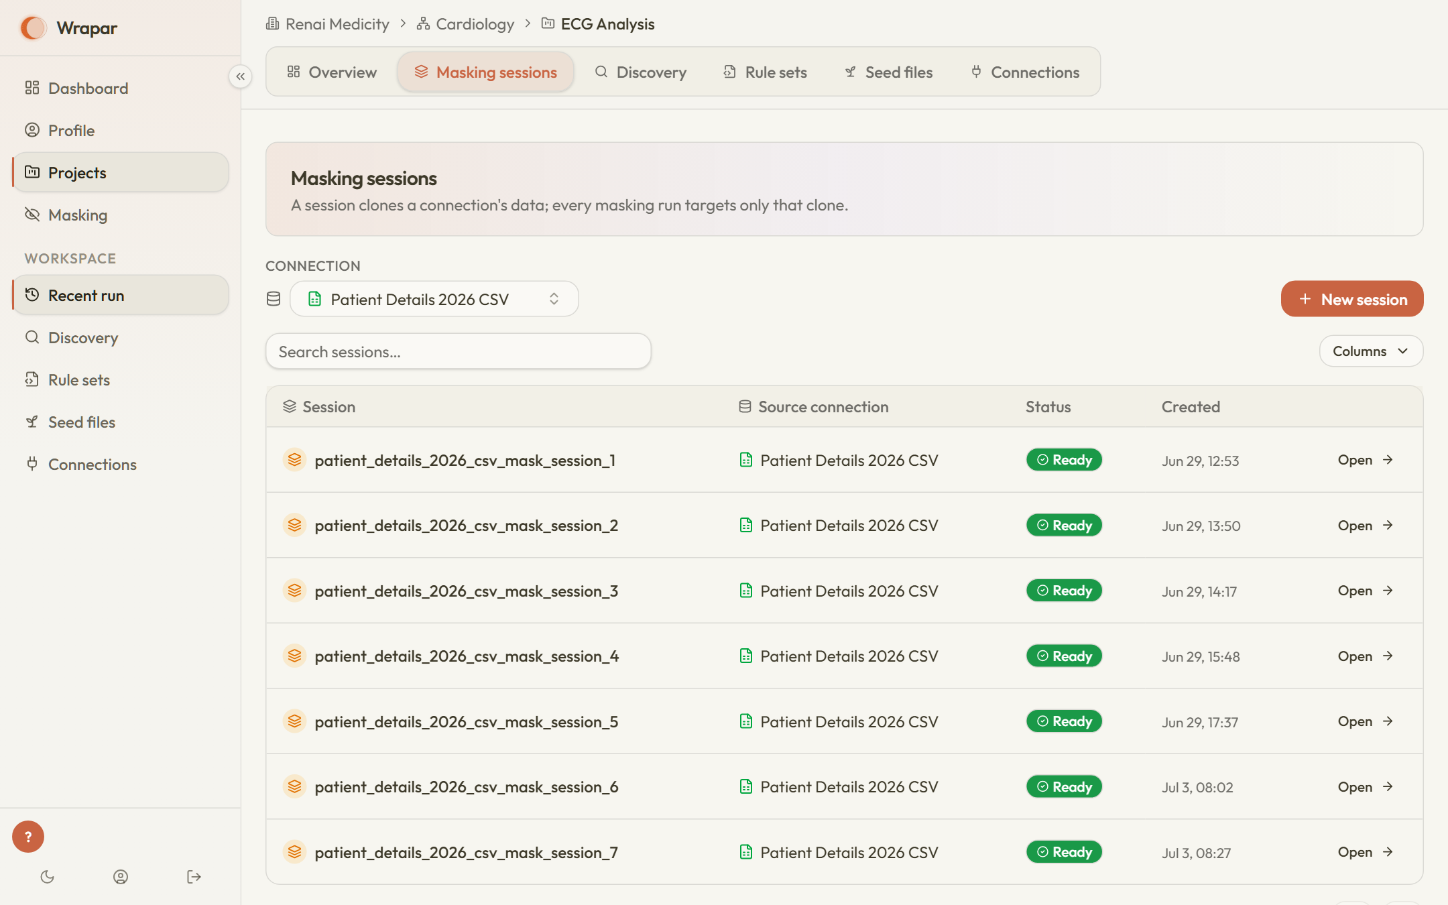Click Ready status badge for session_4

(1064, 656)
